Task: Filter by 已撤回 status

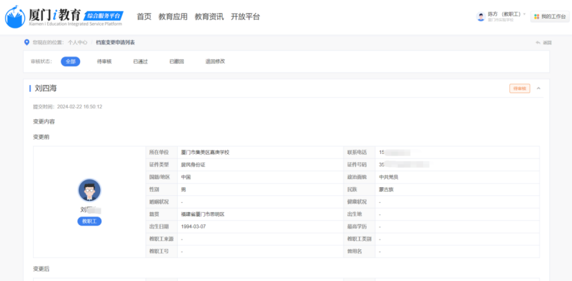Action: [x=177, y=61]
